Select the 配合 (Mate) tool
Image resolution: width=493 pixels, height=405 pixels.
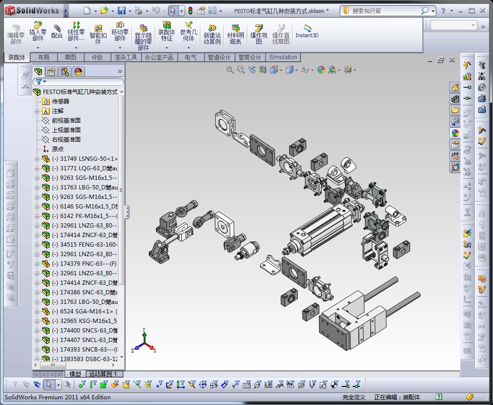57,31
